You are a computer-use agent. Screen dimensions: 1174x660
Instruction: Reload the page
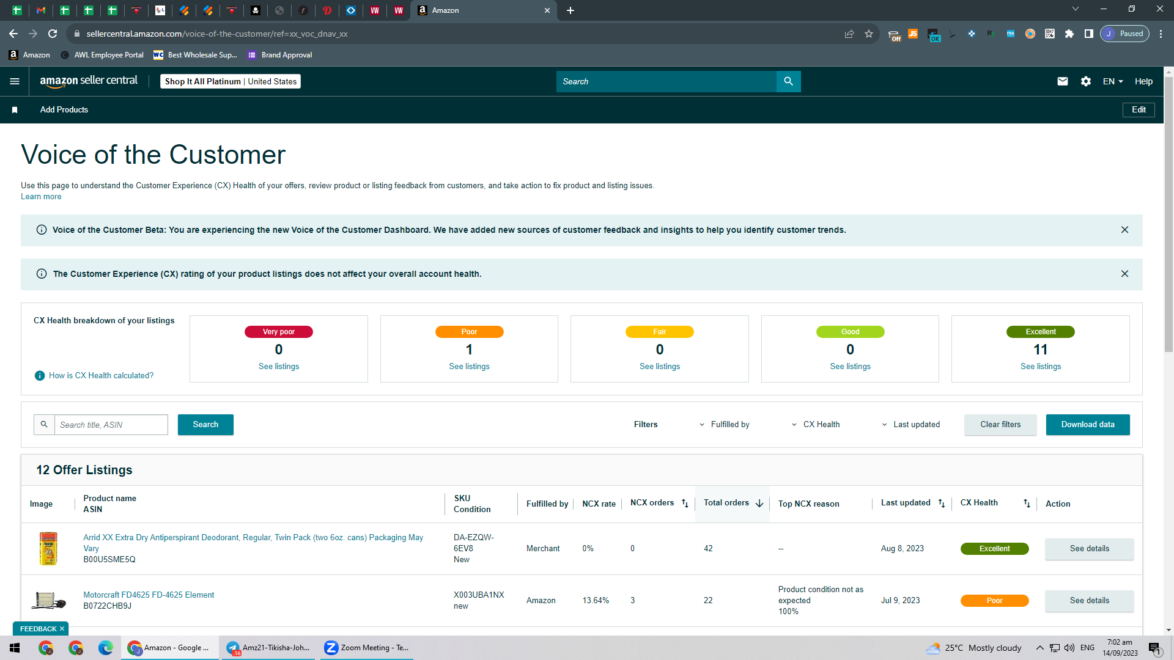pos(53,34)
